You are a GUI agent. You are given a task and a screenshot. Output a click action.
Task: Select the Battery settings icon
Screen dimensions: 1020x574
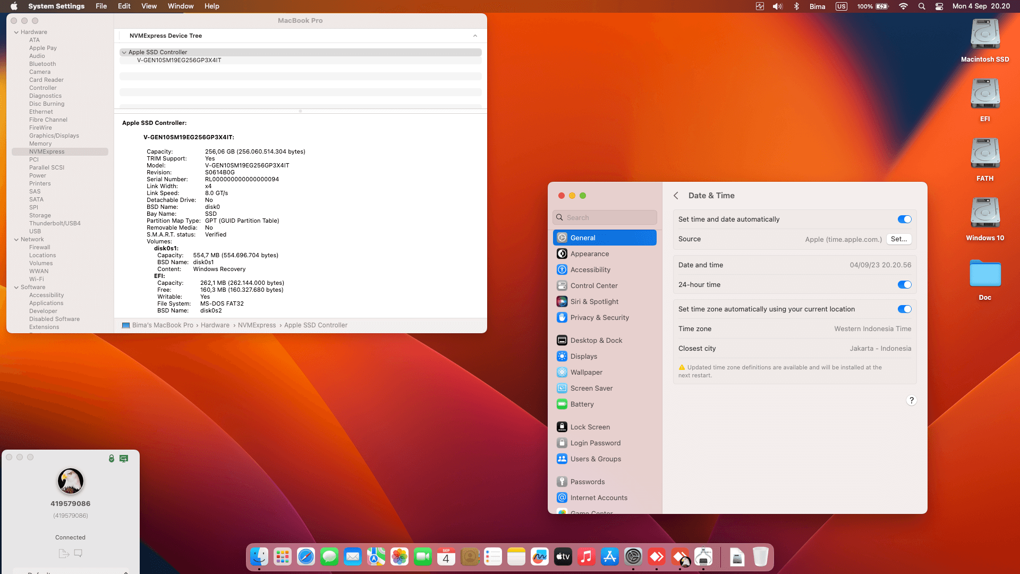[x=563, y=404]
